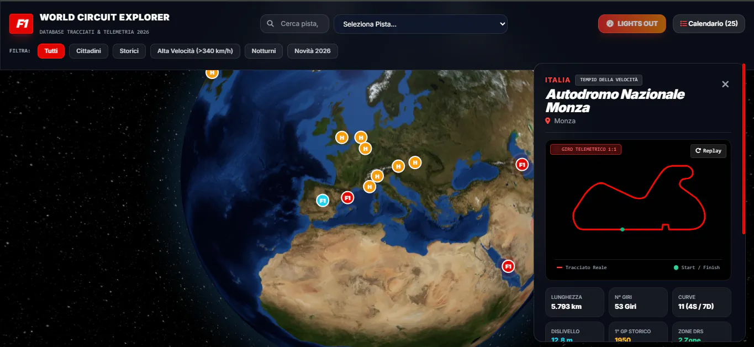The image size is (754, 347).
Task: Replay the telemetry lap
Action: (708, 151)
